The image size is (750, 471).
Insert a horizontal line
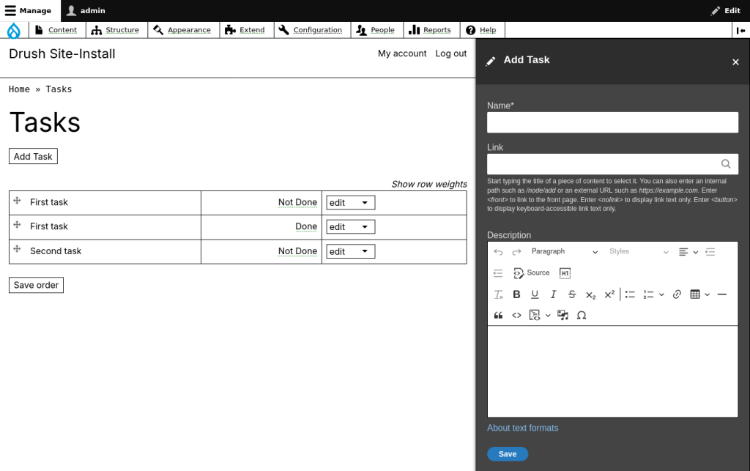[x=721, y=294]
